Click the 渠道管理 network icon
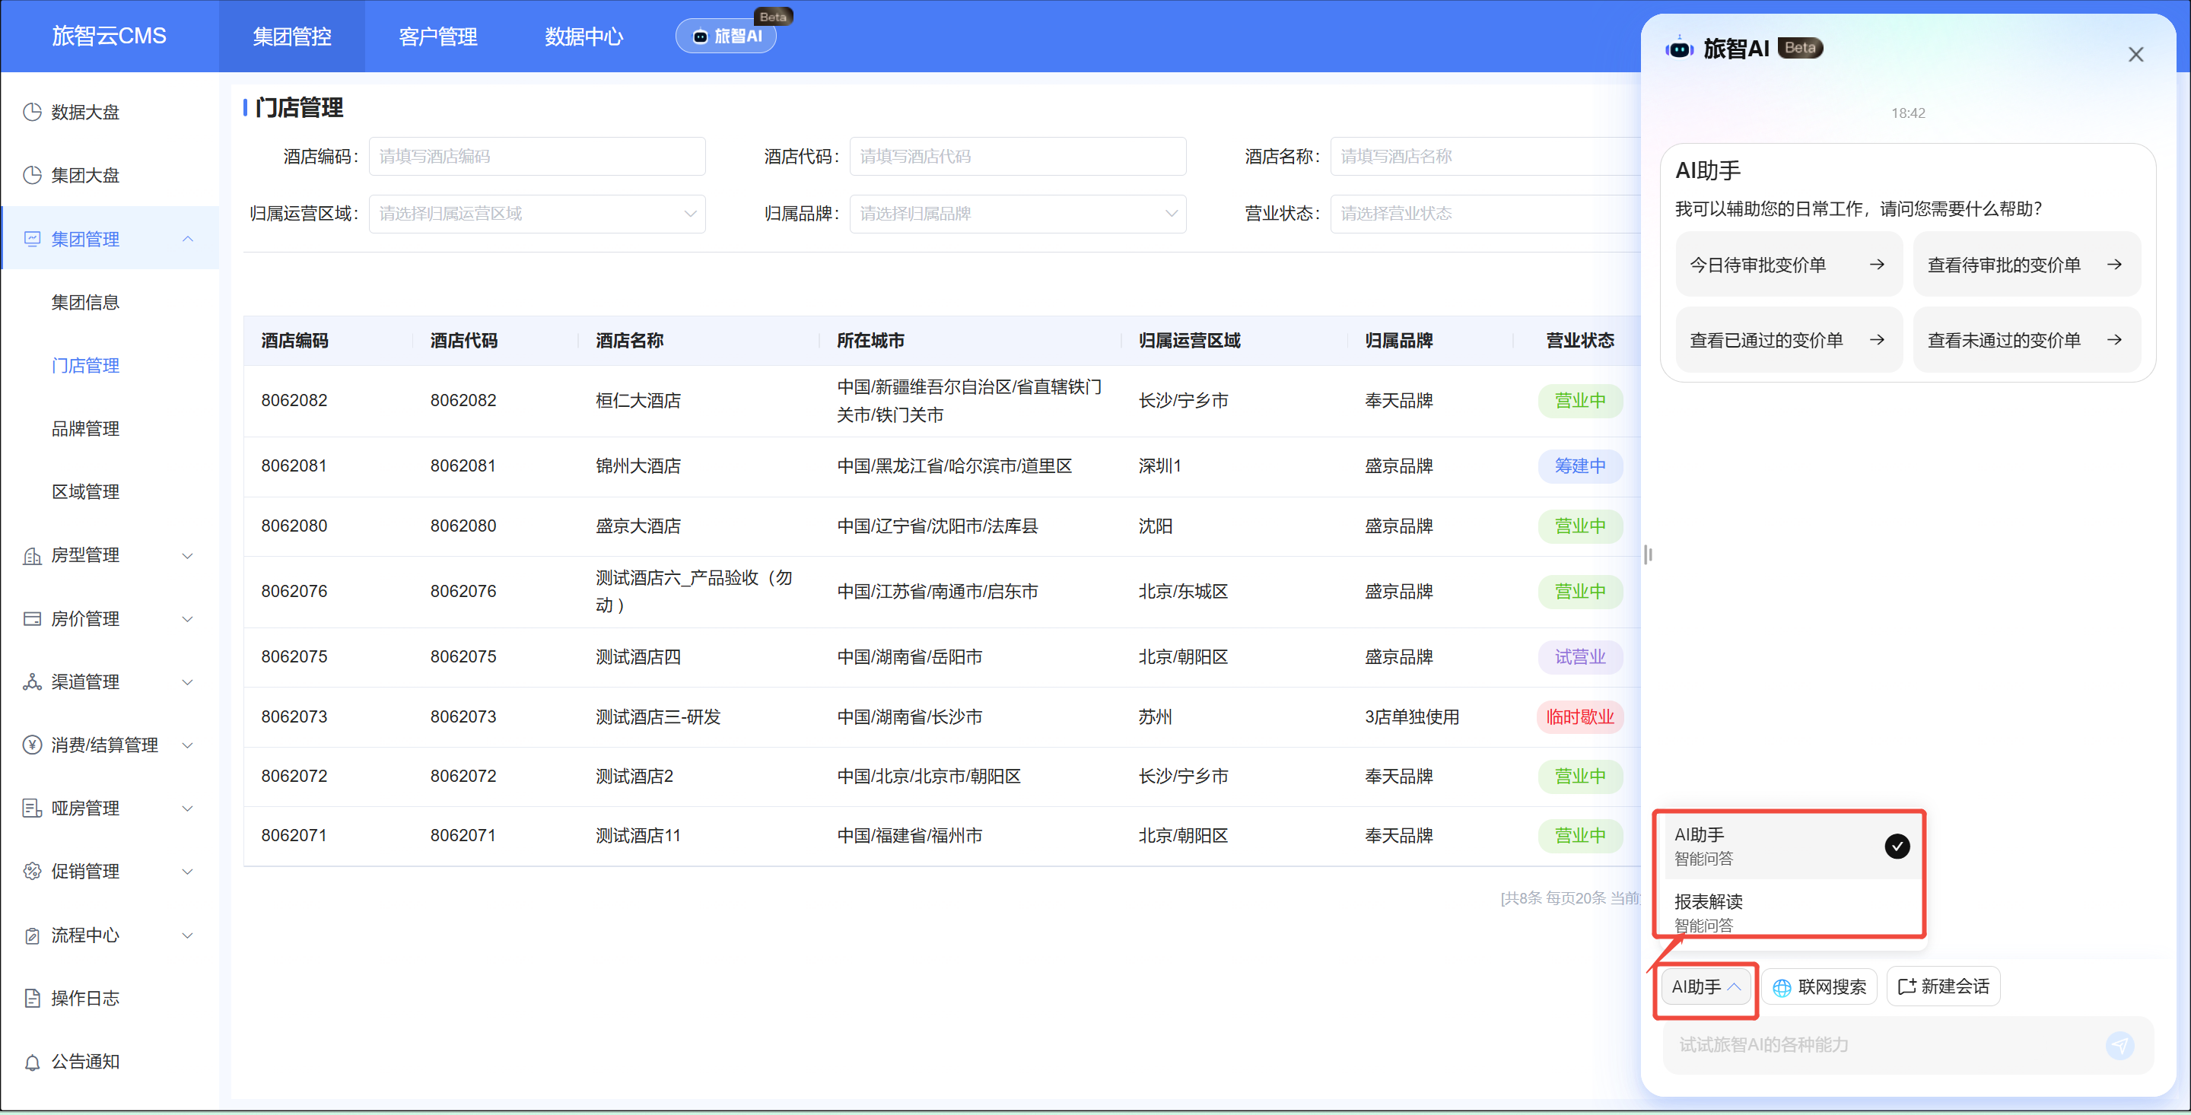 [x=31, y=681]
